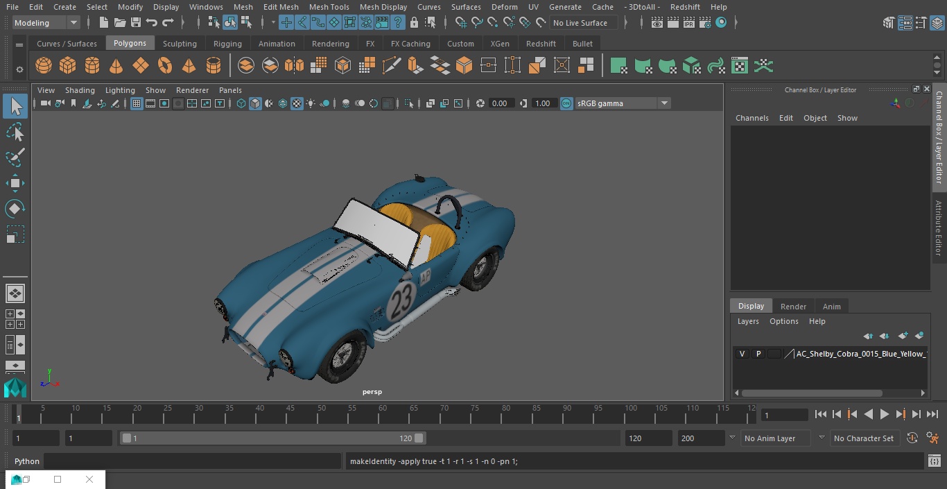
Task: Toggle the viewport grid display
Action: [x=137, y=103]
